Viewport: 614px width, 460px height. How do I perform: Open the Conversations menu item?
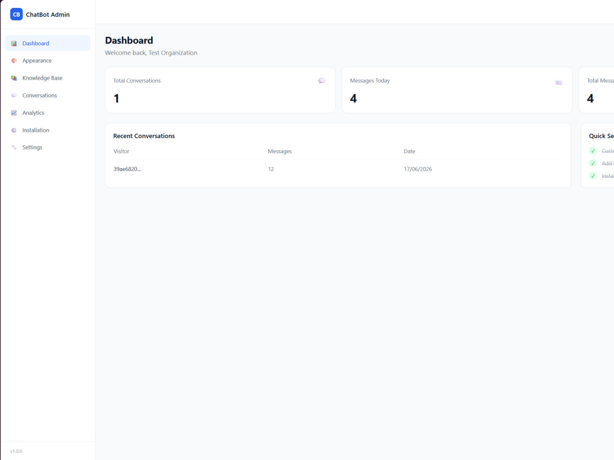(48, 96)
